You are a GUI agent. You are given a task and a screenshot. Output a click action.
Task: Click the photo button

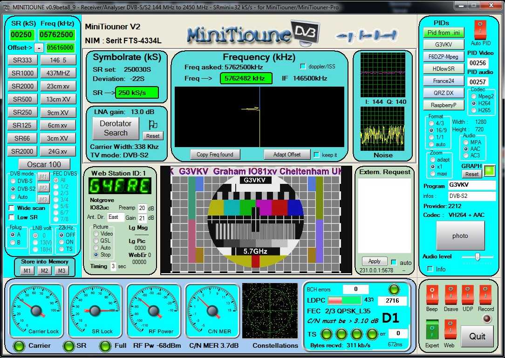(x=460, y=236)
